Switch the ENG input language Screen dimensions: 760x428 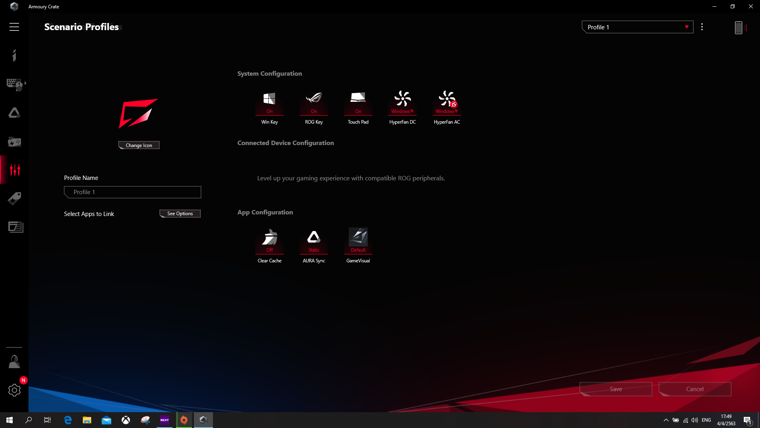pos(707,420)
